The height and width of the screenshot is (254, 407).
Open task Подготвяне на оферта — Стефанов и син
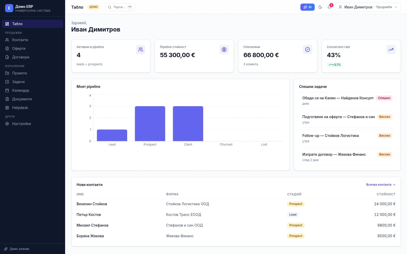click(347, 119)
